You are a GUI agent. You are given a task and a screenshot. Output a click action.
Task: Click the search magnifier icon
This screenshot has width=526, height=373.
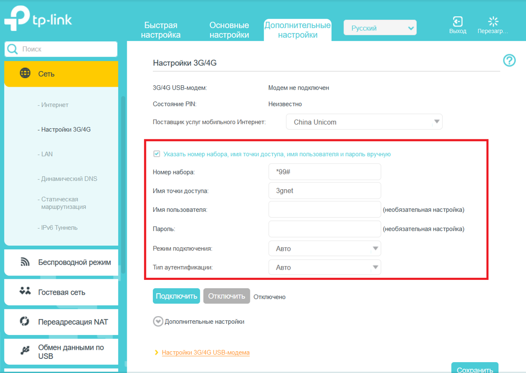12,49
